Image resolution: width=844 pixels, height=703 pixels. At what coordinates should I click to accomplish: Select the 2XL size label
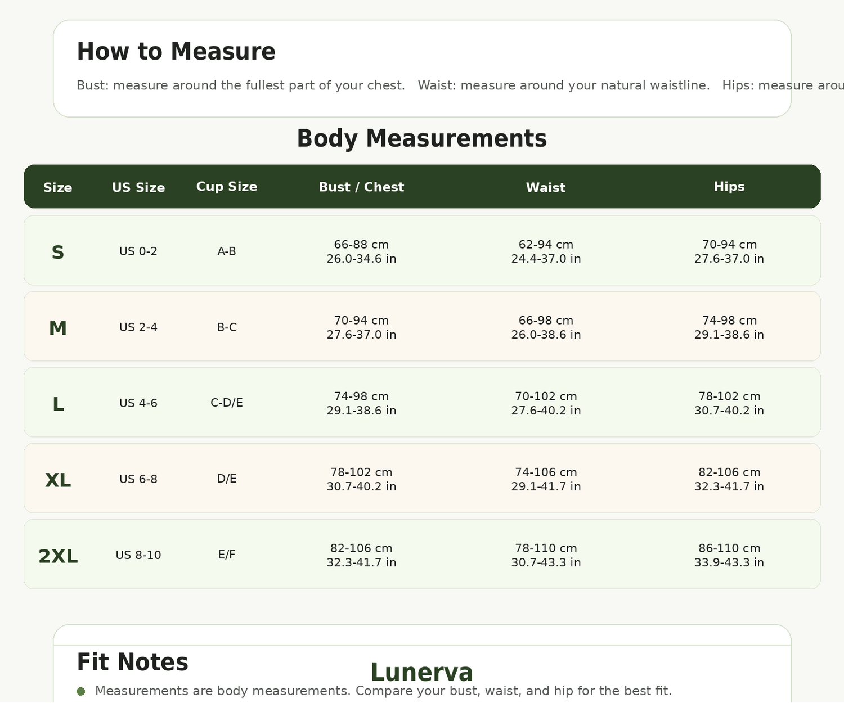pyautogui.click(x=58, y=556)
